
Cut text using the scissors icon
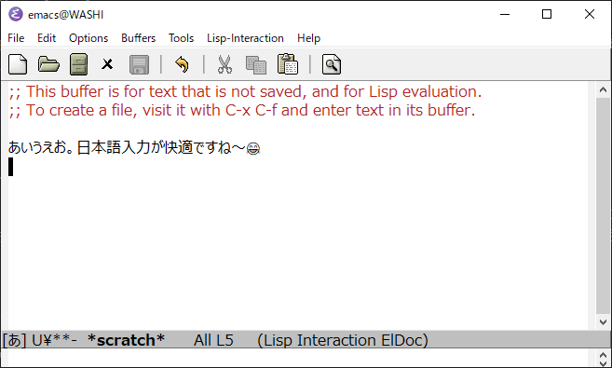pyautogui.click(x=224, y=64)
